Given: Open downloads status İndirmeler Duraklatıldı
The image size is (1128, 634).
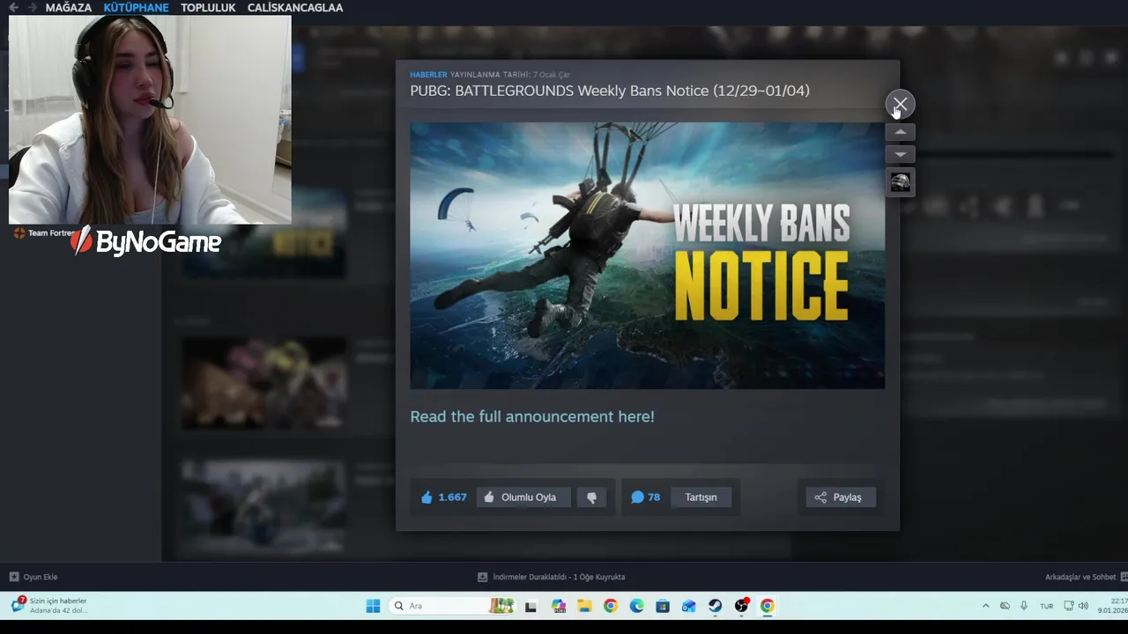Looking at the screenshot, I should [x=552, y=577].
